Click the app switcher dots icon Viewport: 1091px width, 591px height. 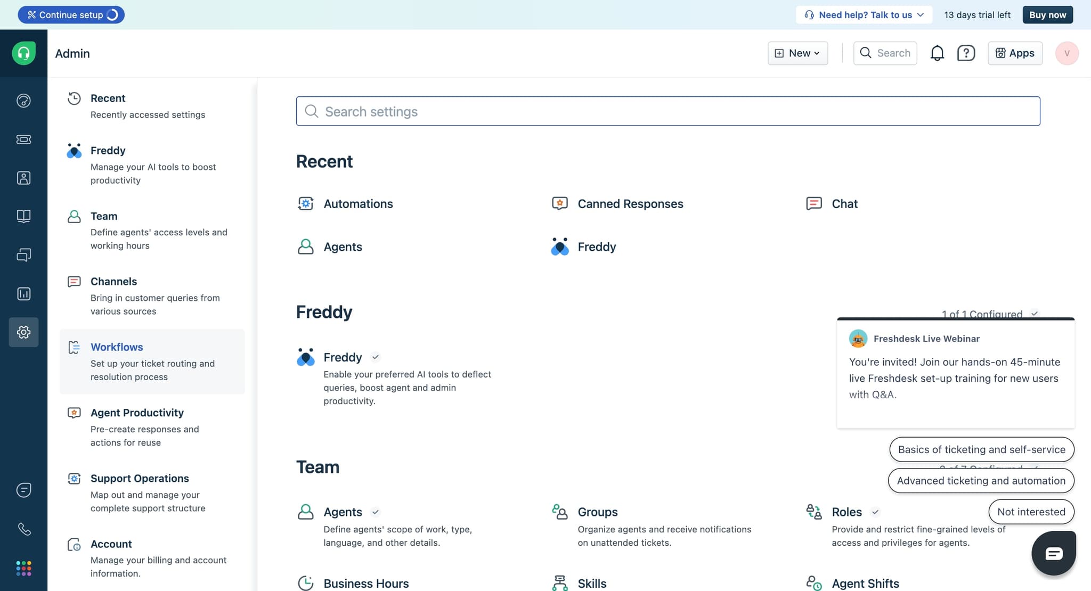(23, 568)
